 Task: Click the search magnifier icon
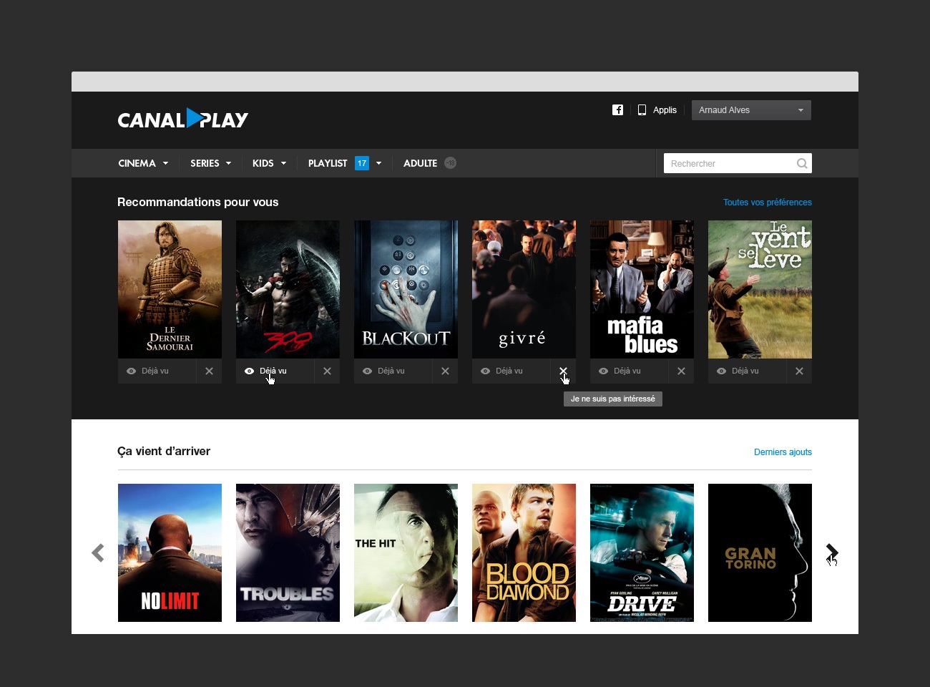click(x=802, y=164)
